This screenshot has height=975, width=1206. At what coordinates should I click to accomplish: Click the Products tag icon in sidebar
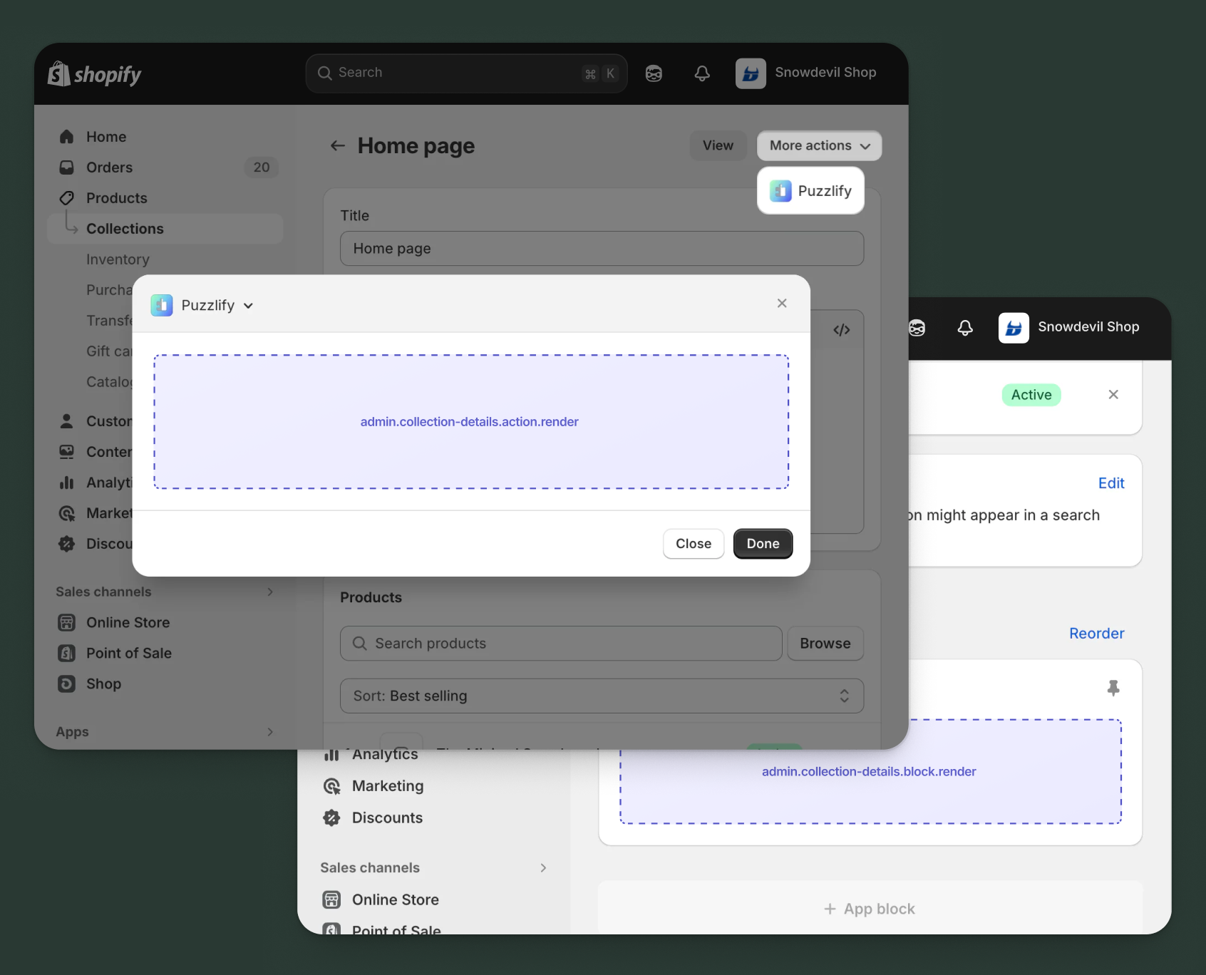tap(67, 198)
